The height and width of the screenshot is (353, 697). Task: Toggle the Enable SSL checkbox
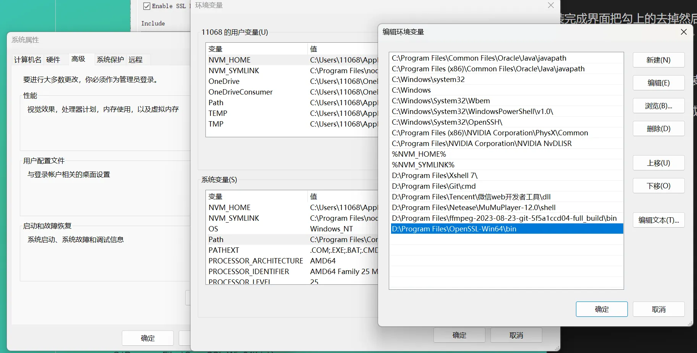point(147,6)
